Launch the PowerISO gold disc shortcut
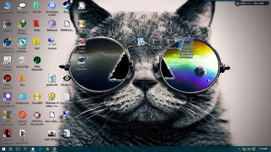This screenshot has height=152, width=271. (37, 98)
